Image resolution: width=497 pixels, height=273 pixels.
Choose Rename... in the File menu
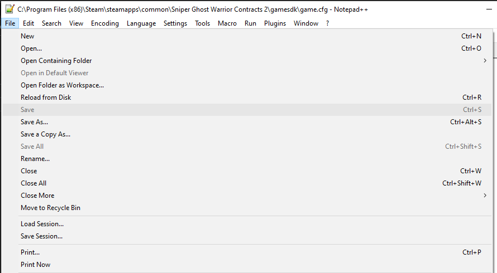tap(35, 159)
